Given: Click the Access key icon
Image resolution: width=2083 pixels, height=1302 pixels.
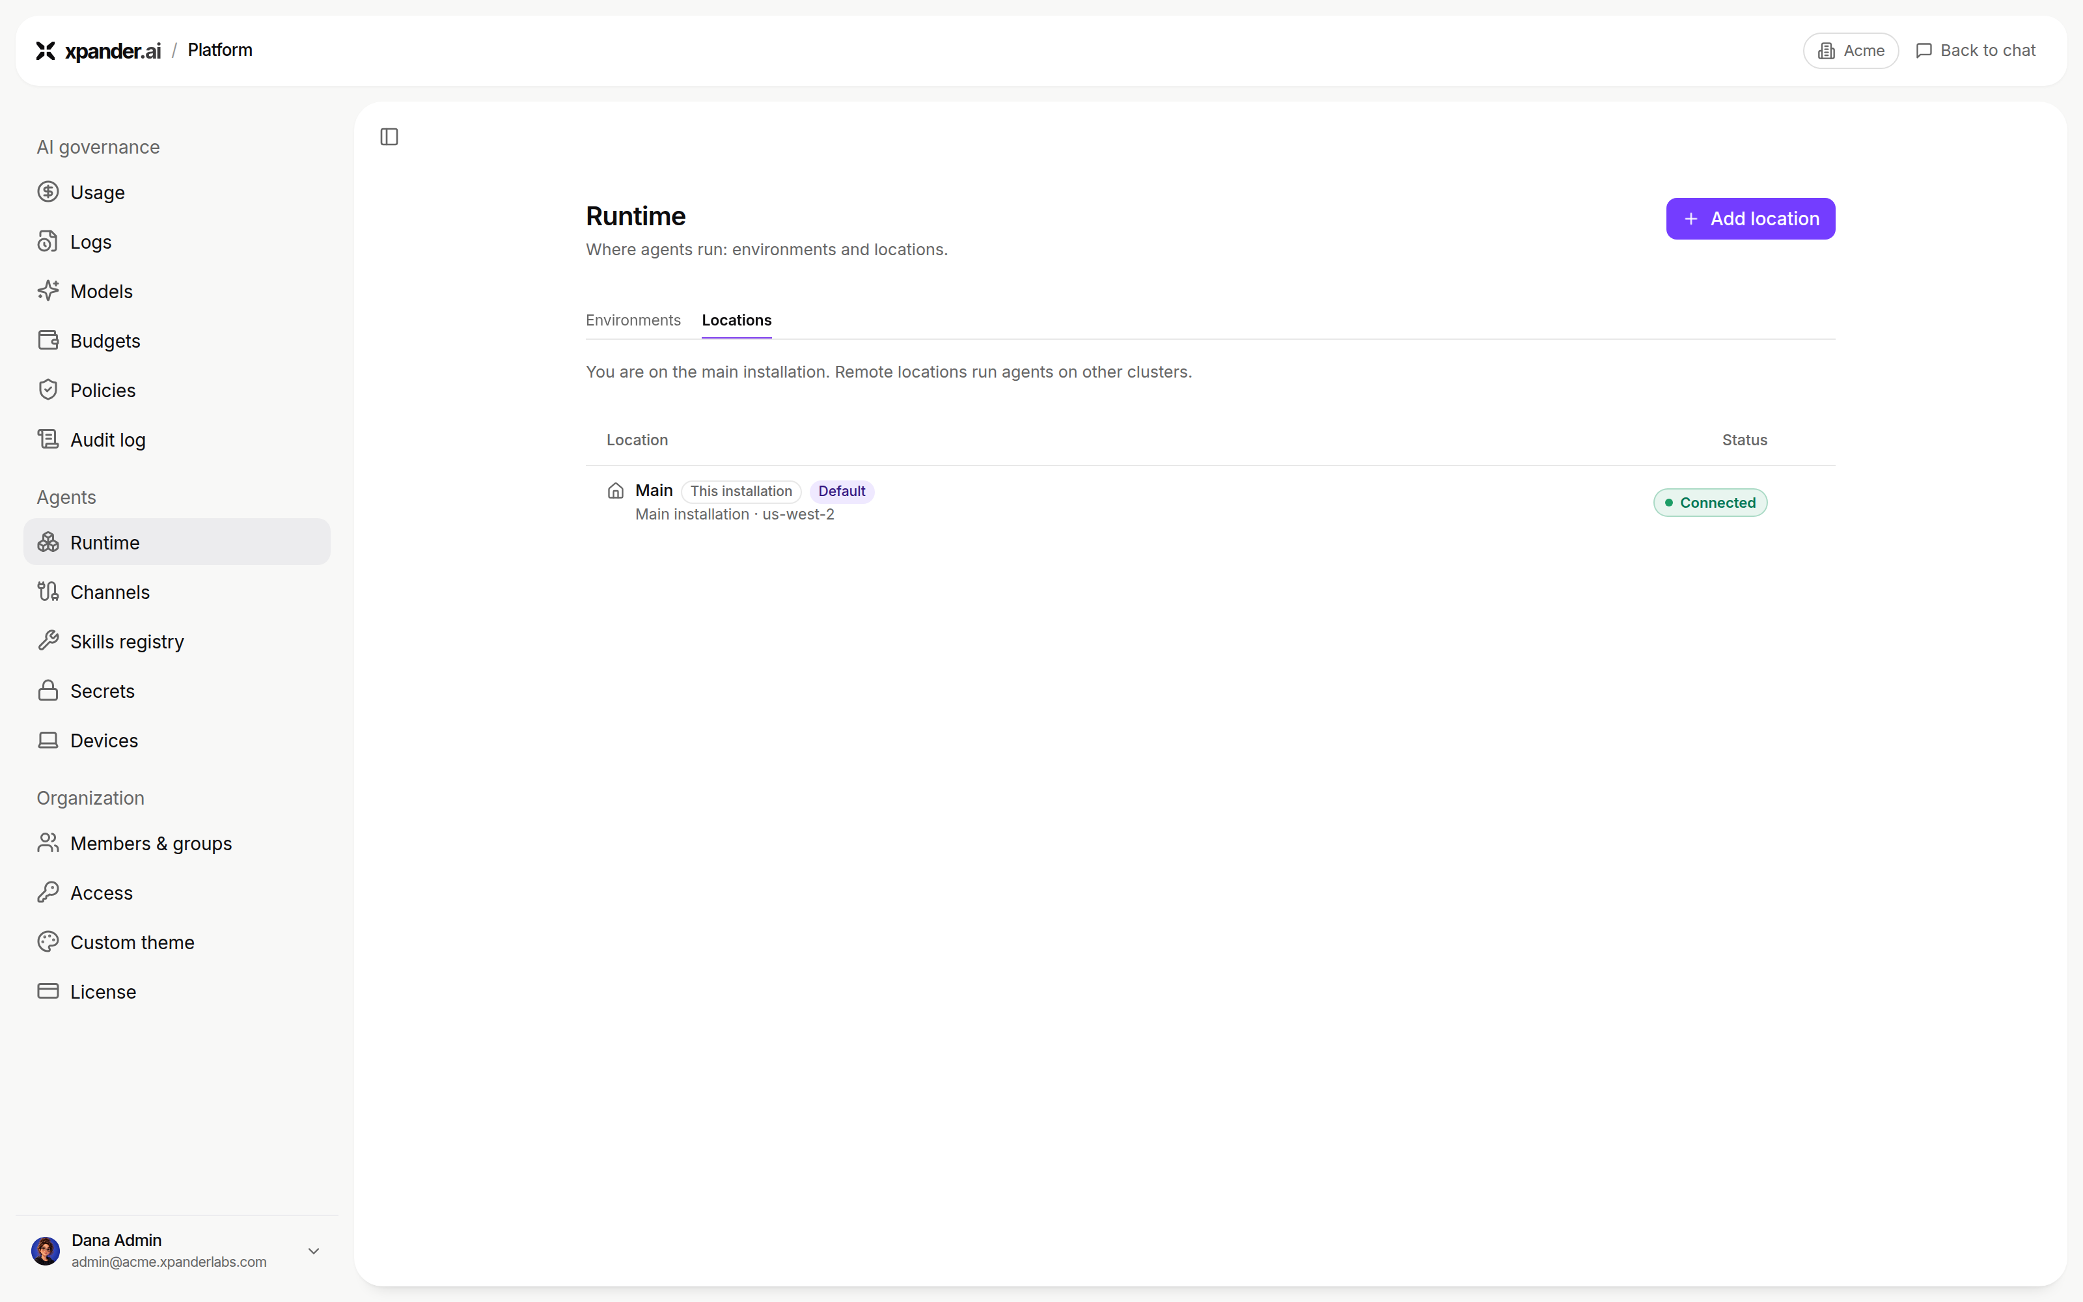Looking at the screenshot, I should 48,893.
